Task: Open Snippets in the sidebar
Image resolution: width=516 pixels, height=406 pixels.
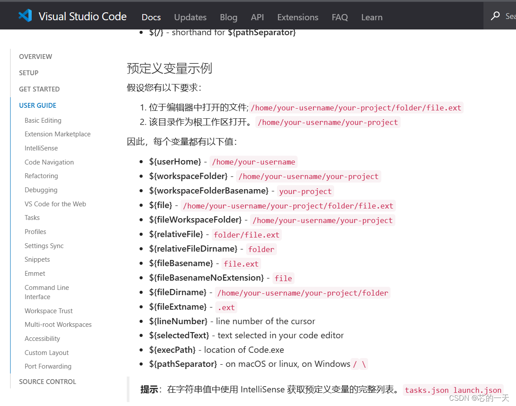Action: tap(37, 260)
